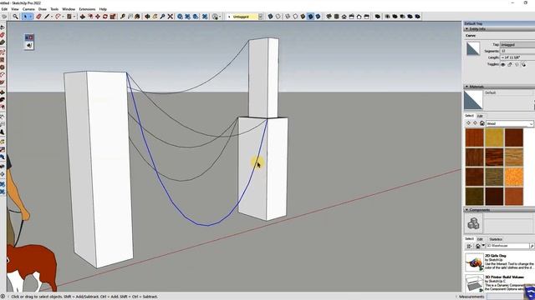Select the Rotate tool in toolbar

tap(105, 17)
